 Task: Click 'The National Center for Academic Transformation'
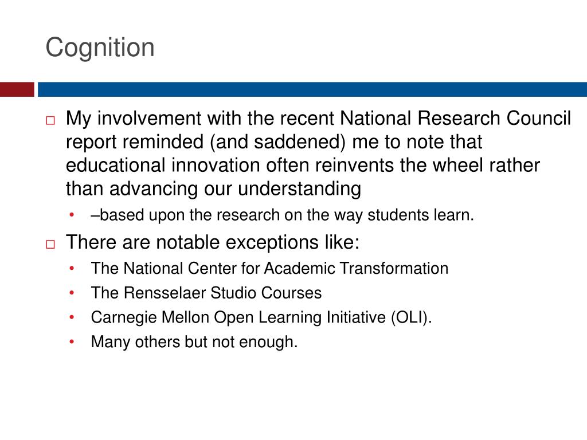click(269, 268)
